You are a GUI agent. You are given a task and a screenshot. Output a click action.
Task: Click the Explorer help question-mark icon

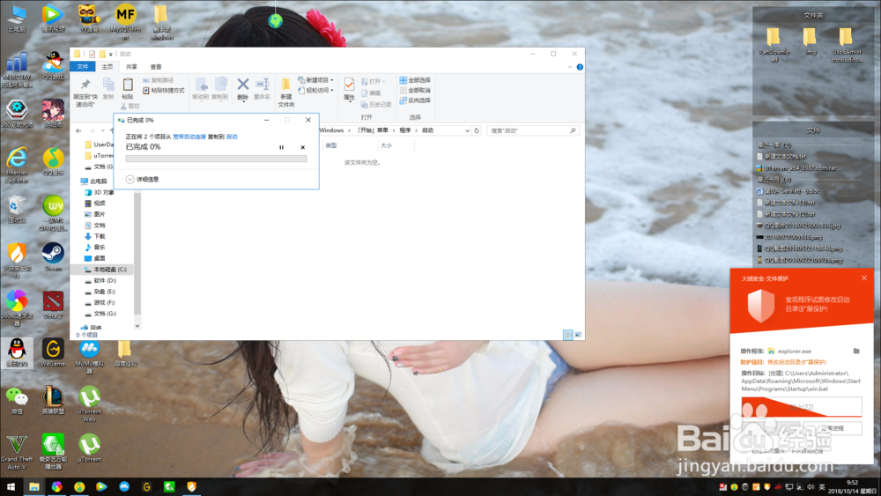coord(580,67)
